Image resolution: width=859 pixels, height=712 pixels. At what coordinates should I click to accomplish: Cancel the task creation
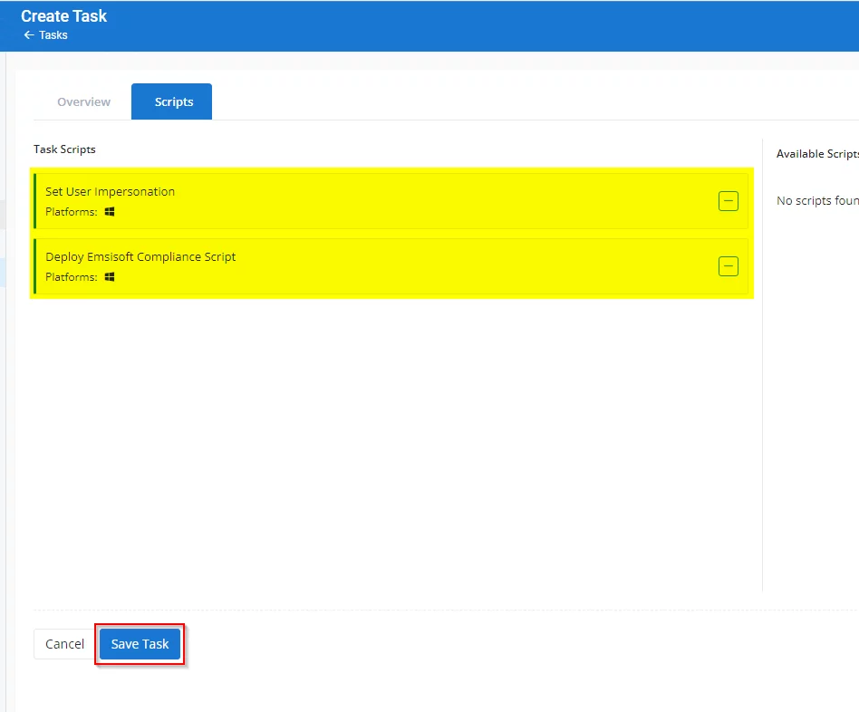point(64,644)
